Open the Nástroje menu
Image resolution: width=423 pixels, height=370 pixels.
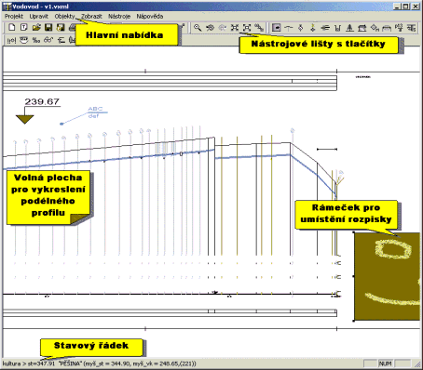coord(119,16)
